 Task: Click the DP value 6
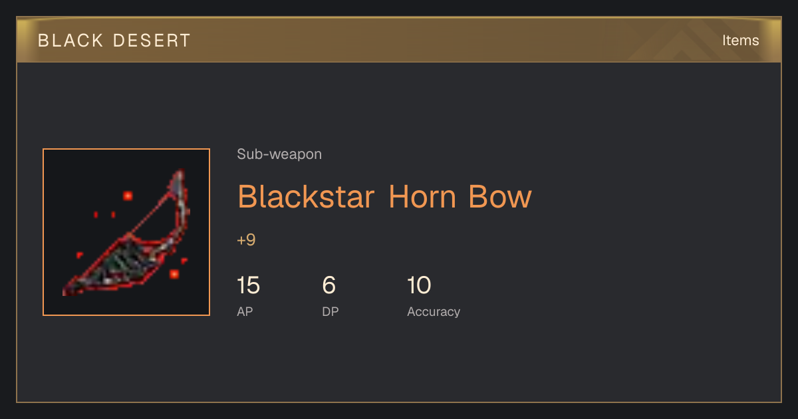click(329, 285)
